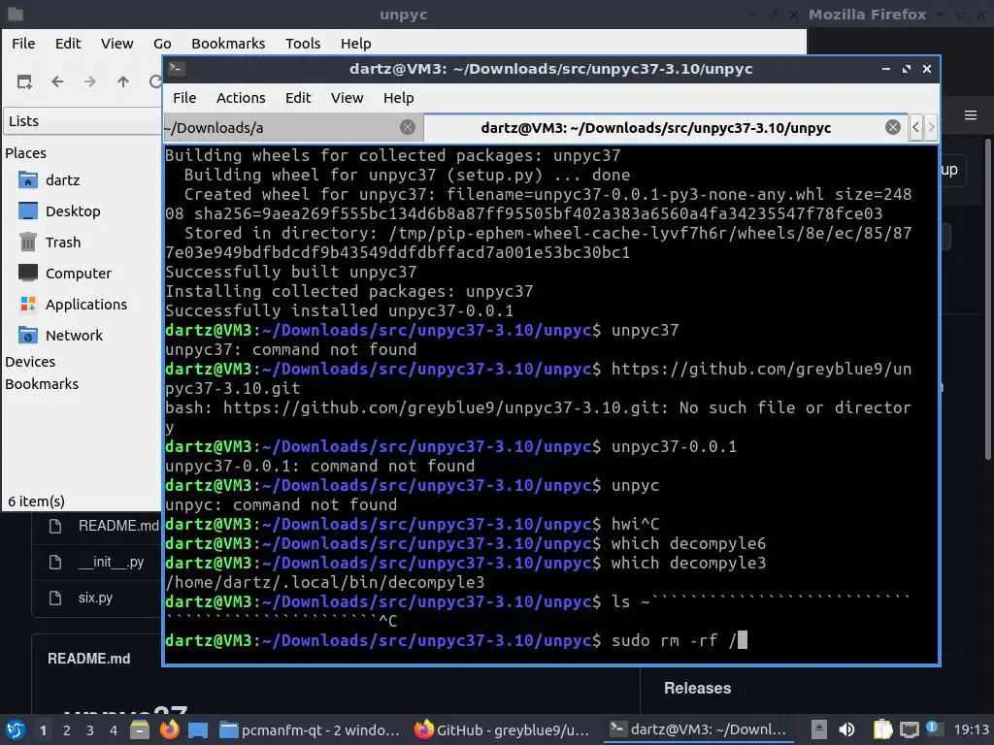994x745 pixels.
Task: Switch to dartz@VM3 terminal taskbar entry
Action: pos(697,729)
